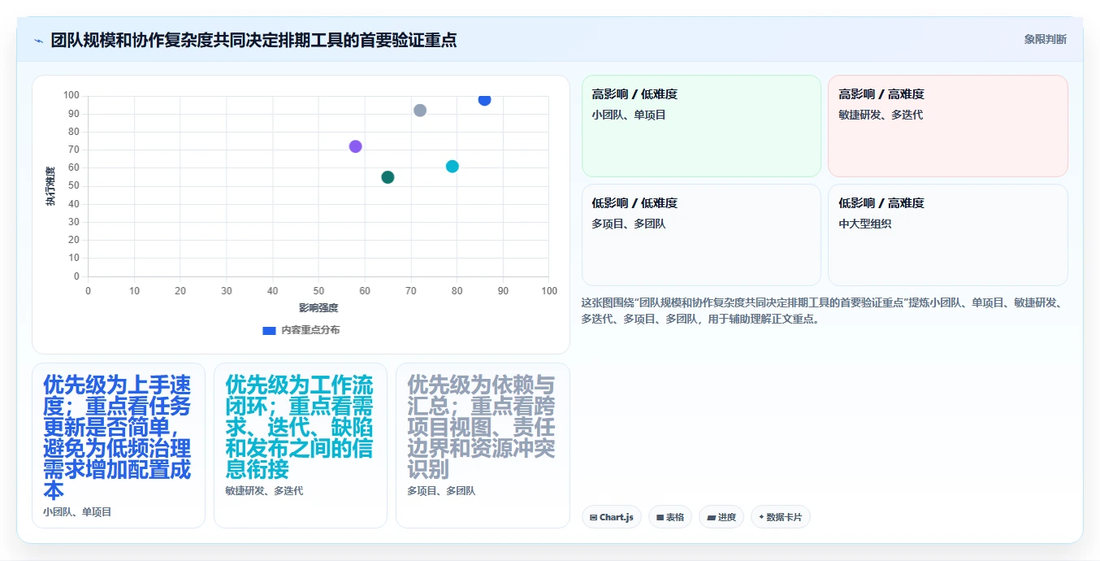Viewport: 1100px width, 561px height.
Task: Click the 数据卡片 sparkle icon
Action: click(761, 517)
